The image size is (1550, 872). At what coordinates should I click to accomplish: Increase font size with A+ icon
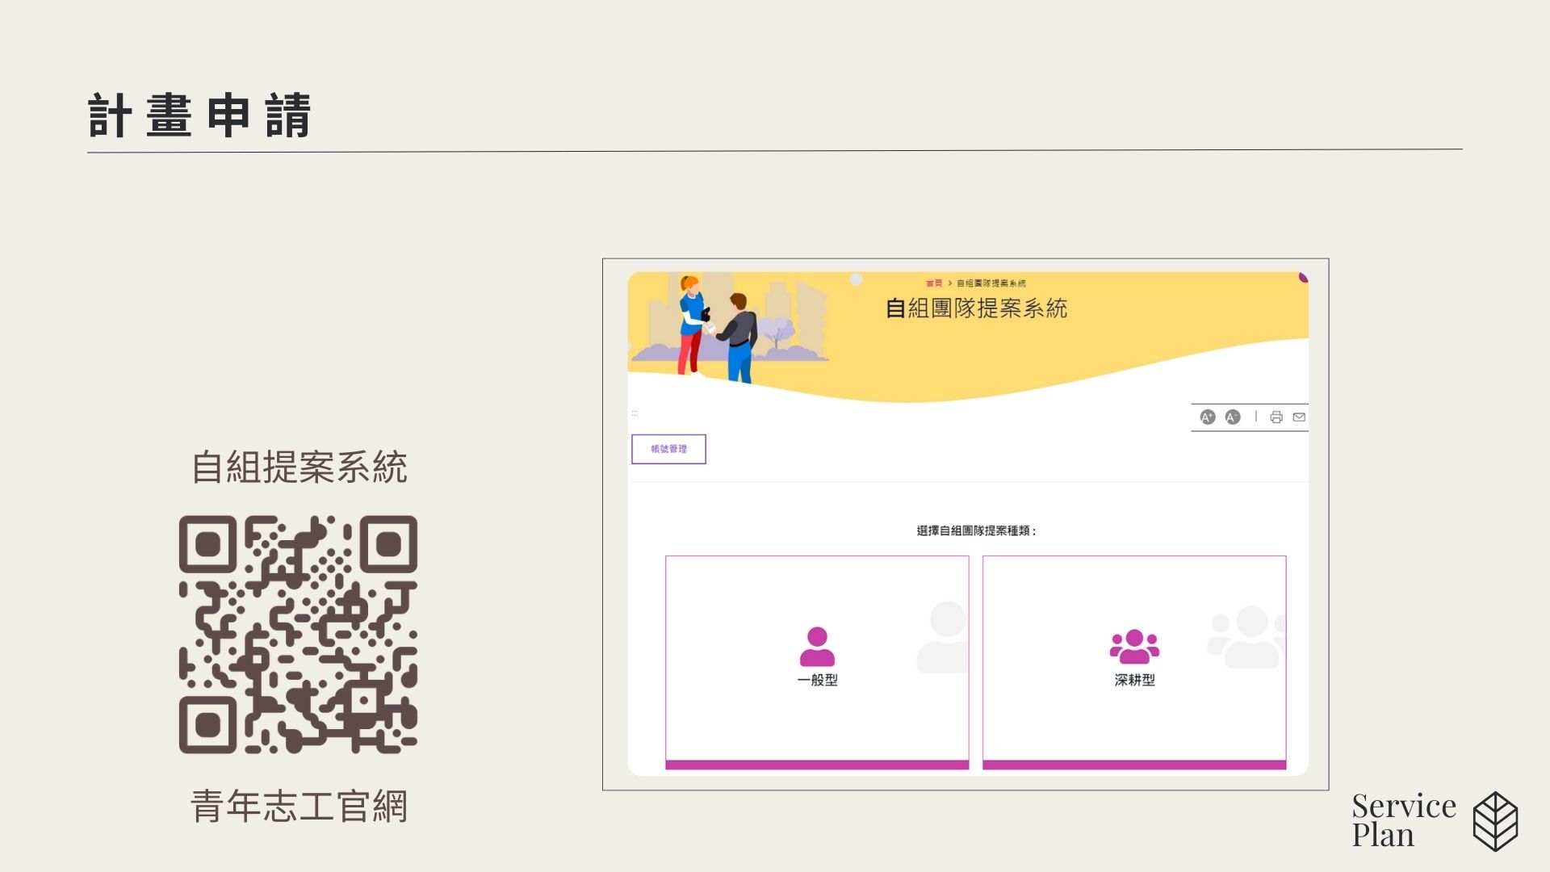[1208, 417]
